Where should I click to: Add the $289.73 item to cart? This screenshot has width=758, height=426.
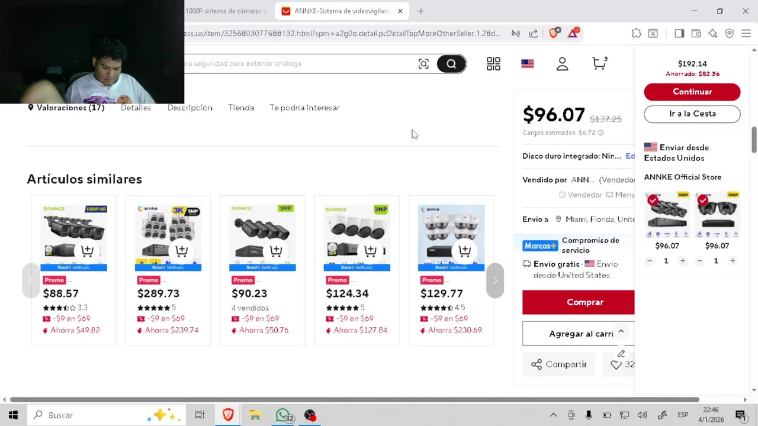pyautogui.click(x=182, y=251)
